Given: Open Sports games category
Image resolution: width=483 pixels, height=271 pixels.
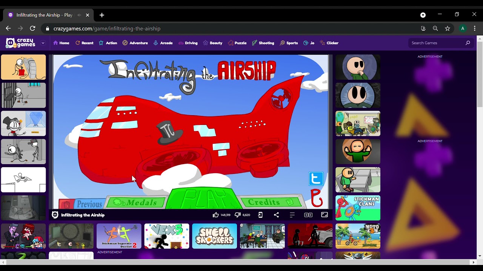Looking at the screenshot, I should pos(289,43).
